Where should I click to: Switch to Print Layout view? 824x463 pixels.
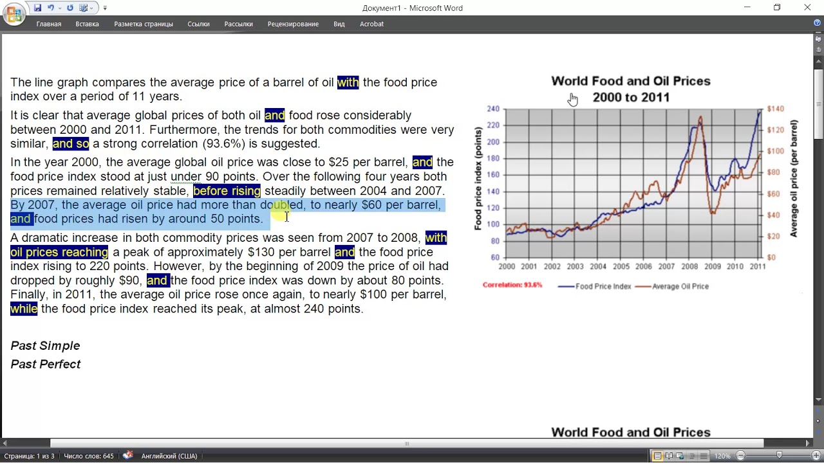click(657, 456)
